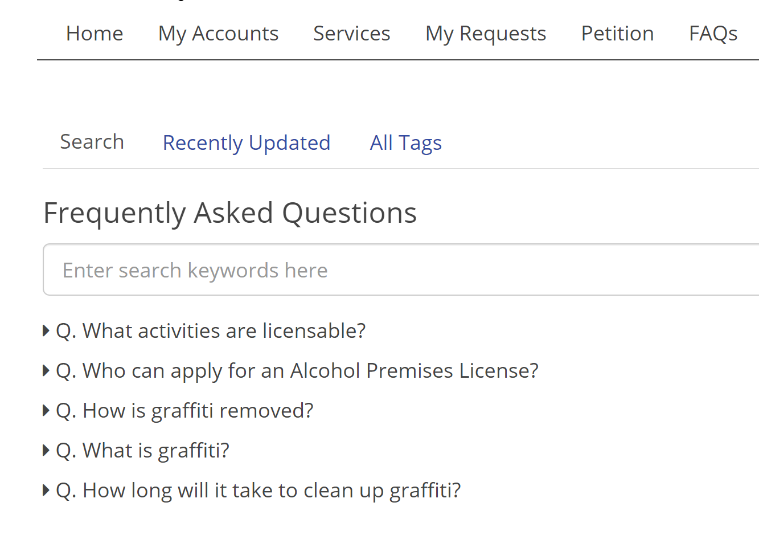Open the Services menu
759x535 pixels.
coord(352,34)
